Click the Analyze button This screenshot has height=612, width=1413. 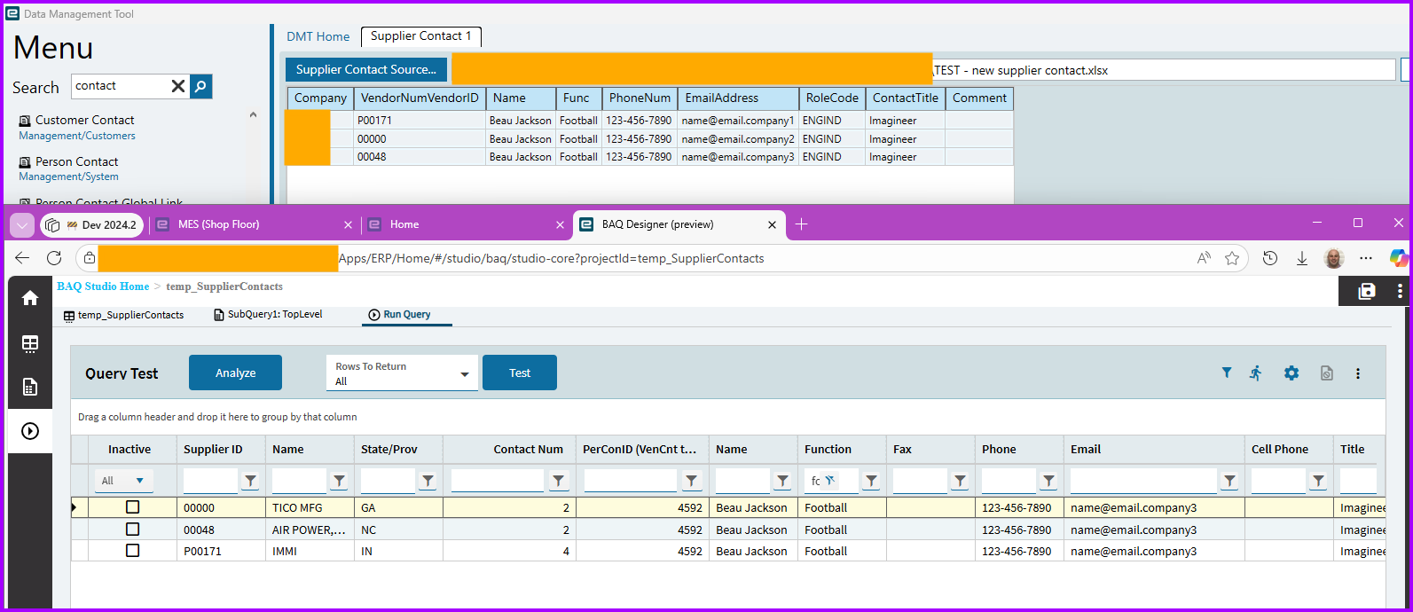click(235, 373)
